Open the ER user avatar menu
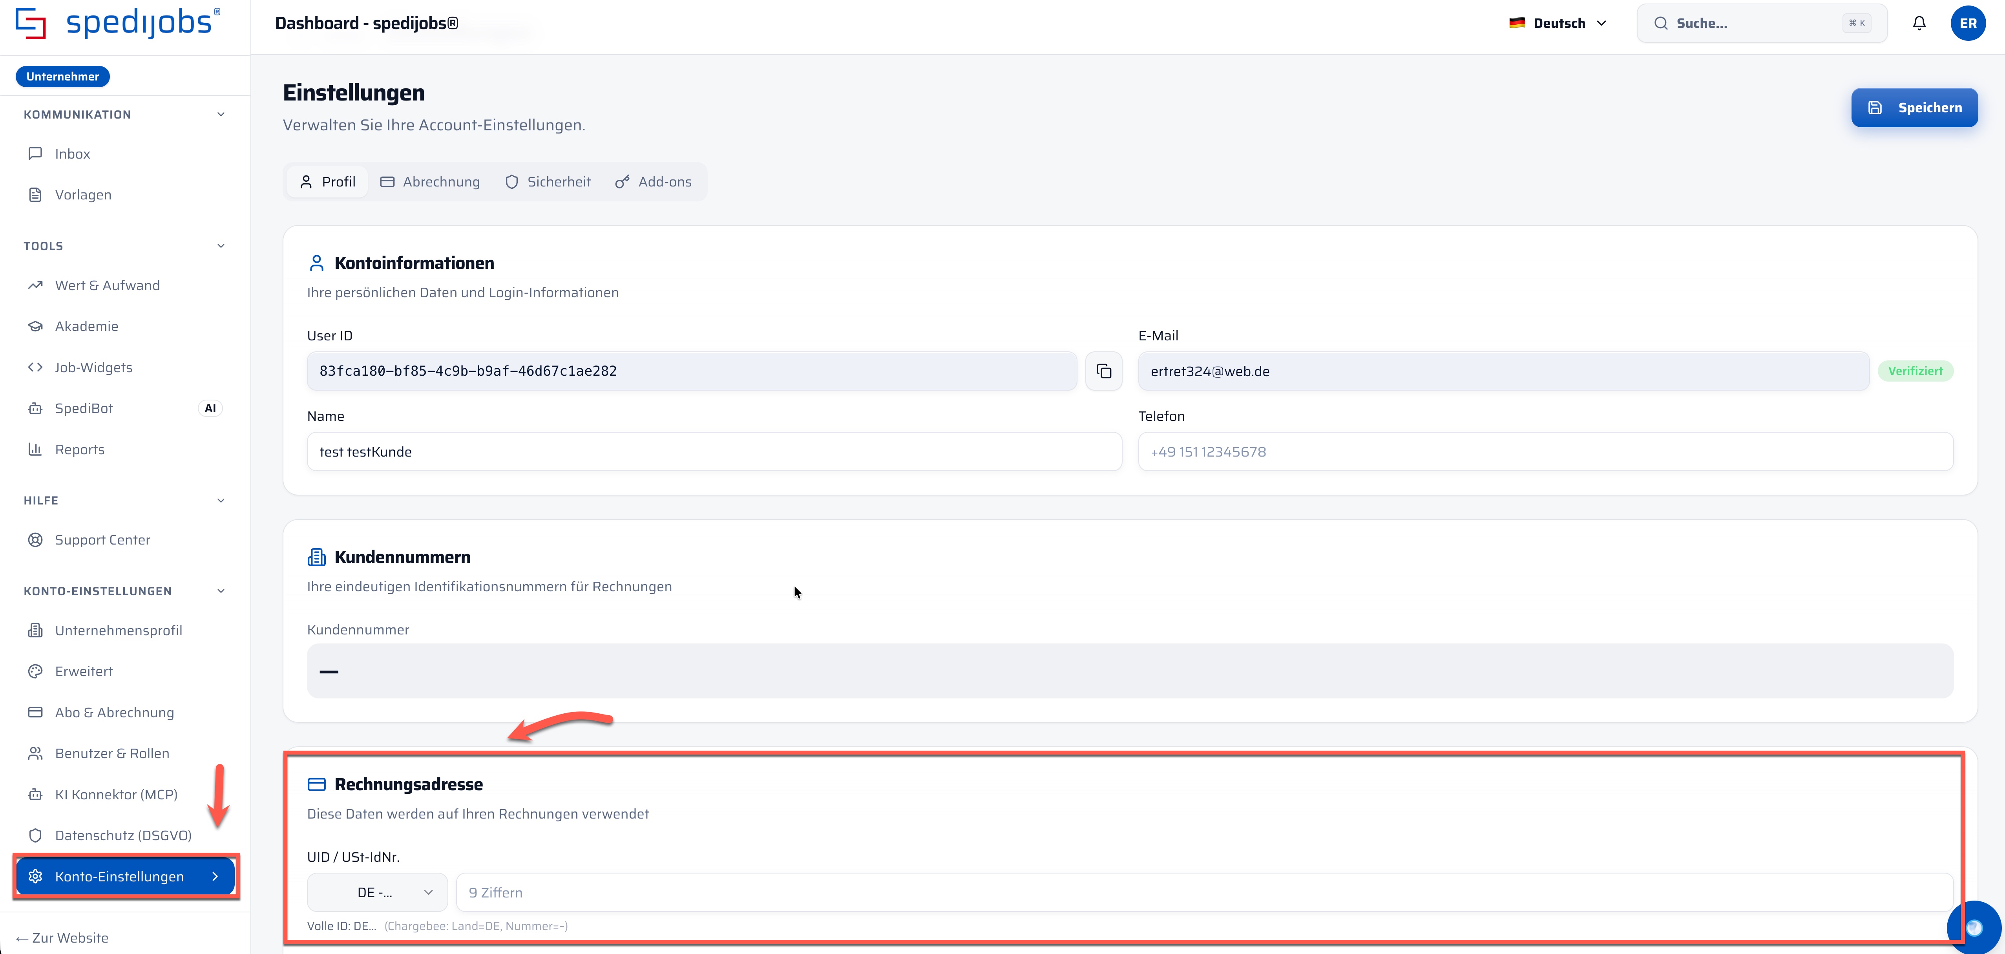Viewport: 2005px width, 954px height. [1968, 24]
